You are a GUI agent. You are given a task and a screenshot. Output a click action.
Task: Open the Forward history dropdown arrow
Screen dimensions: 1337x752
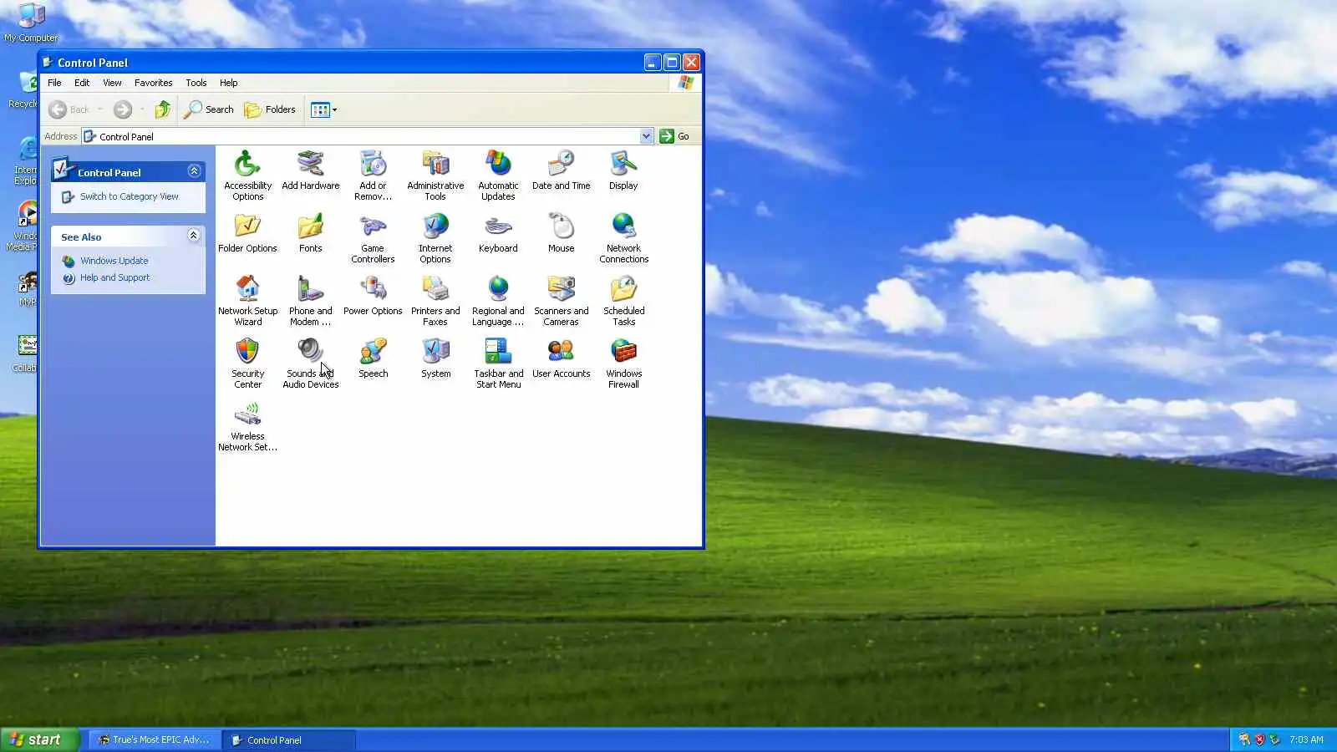(x=142, y=109)
